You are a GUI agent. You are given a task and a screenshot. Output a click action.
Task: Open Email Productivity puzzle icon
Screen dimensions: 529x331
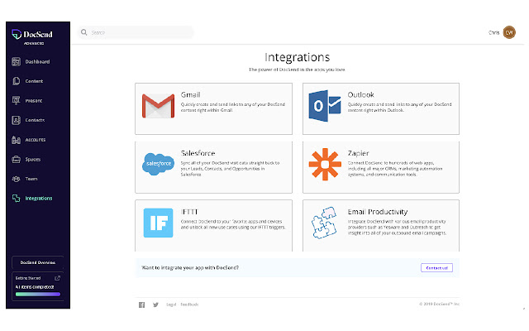click(324, 223)
